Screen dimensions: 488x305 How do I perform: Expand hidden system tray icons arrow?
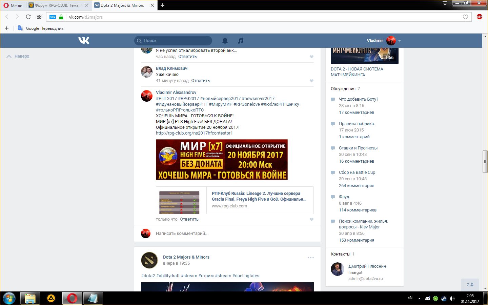point(419,299)
